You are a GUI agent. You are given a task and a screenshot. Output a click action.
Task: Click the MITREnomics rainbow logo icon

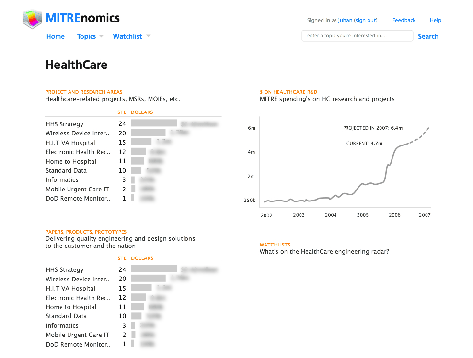click(x=32, y=19)
